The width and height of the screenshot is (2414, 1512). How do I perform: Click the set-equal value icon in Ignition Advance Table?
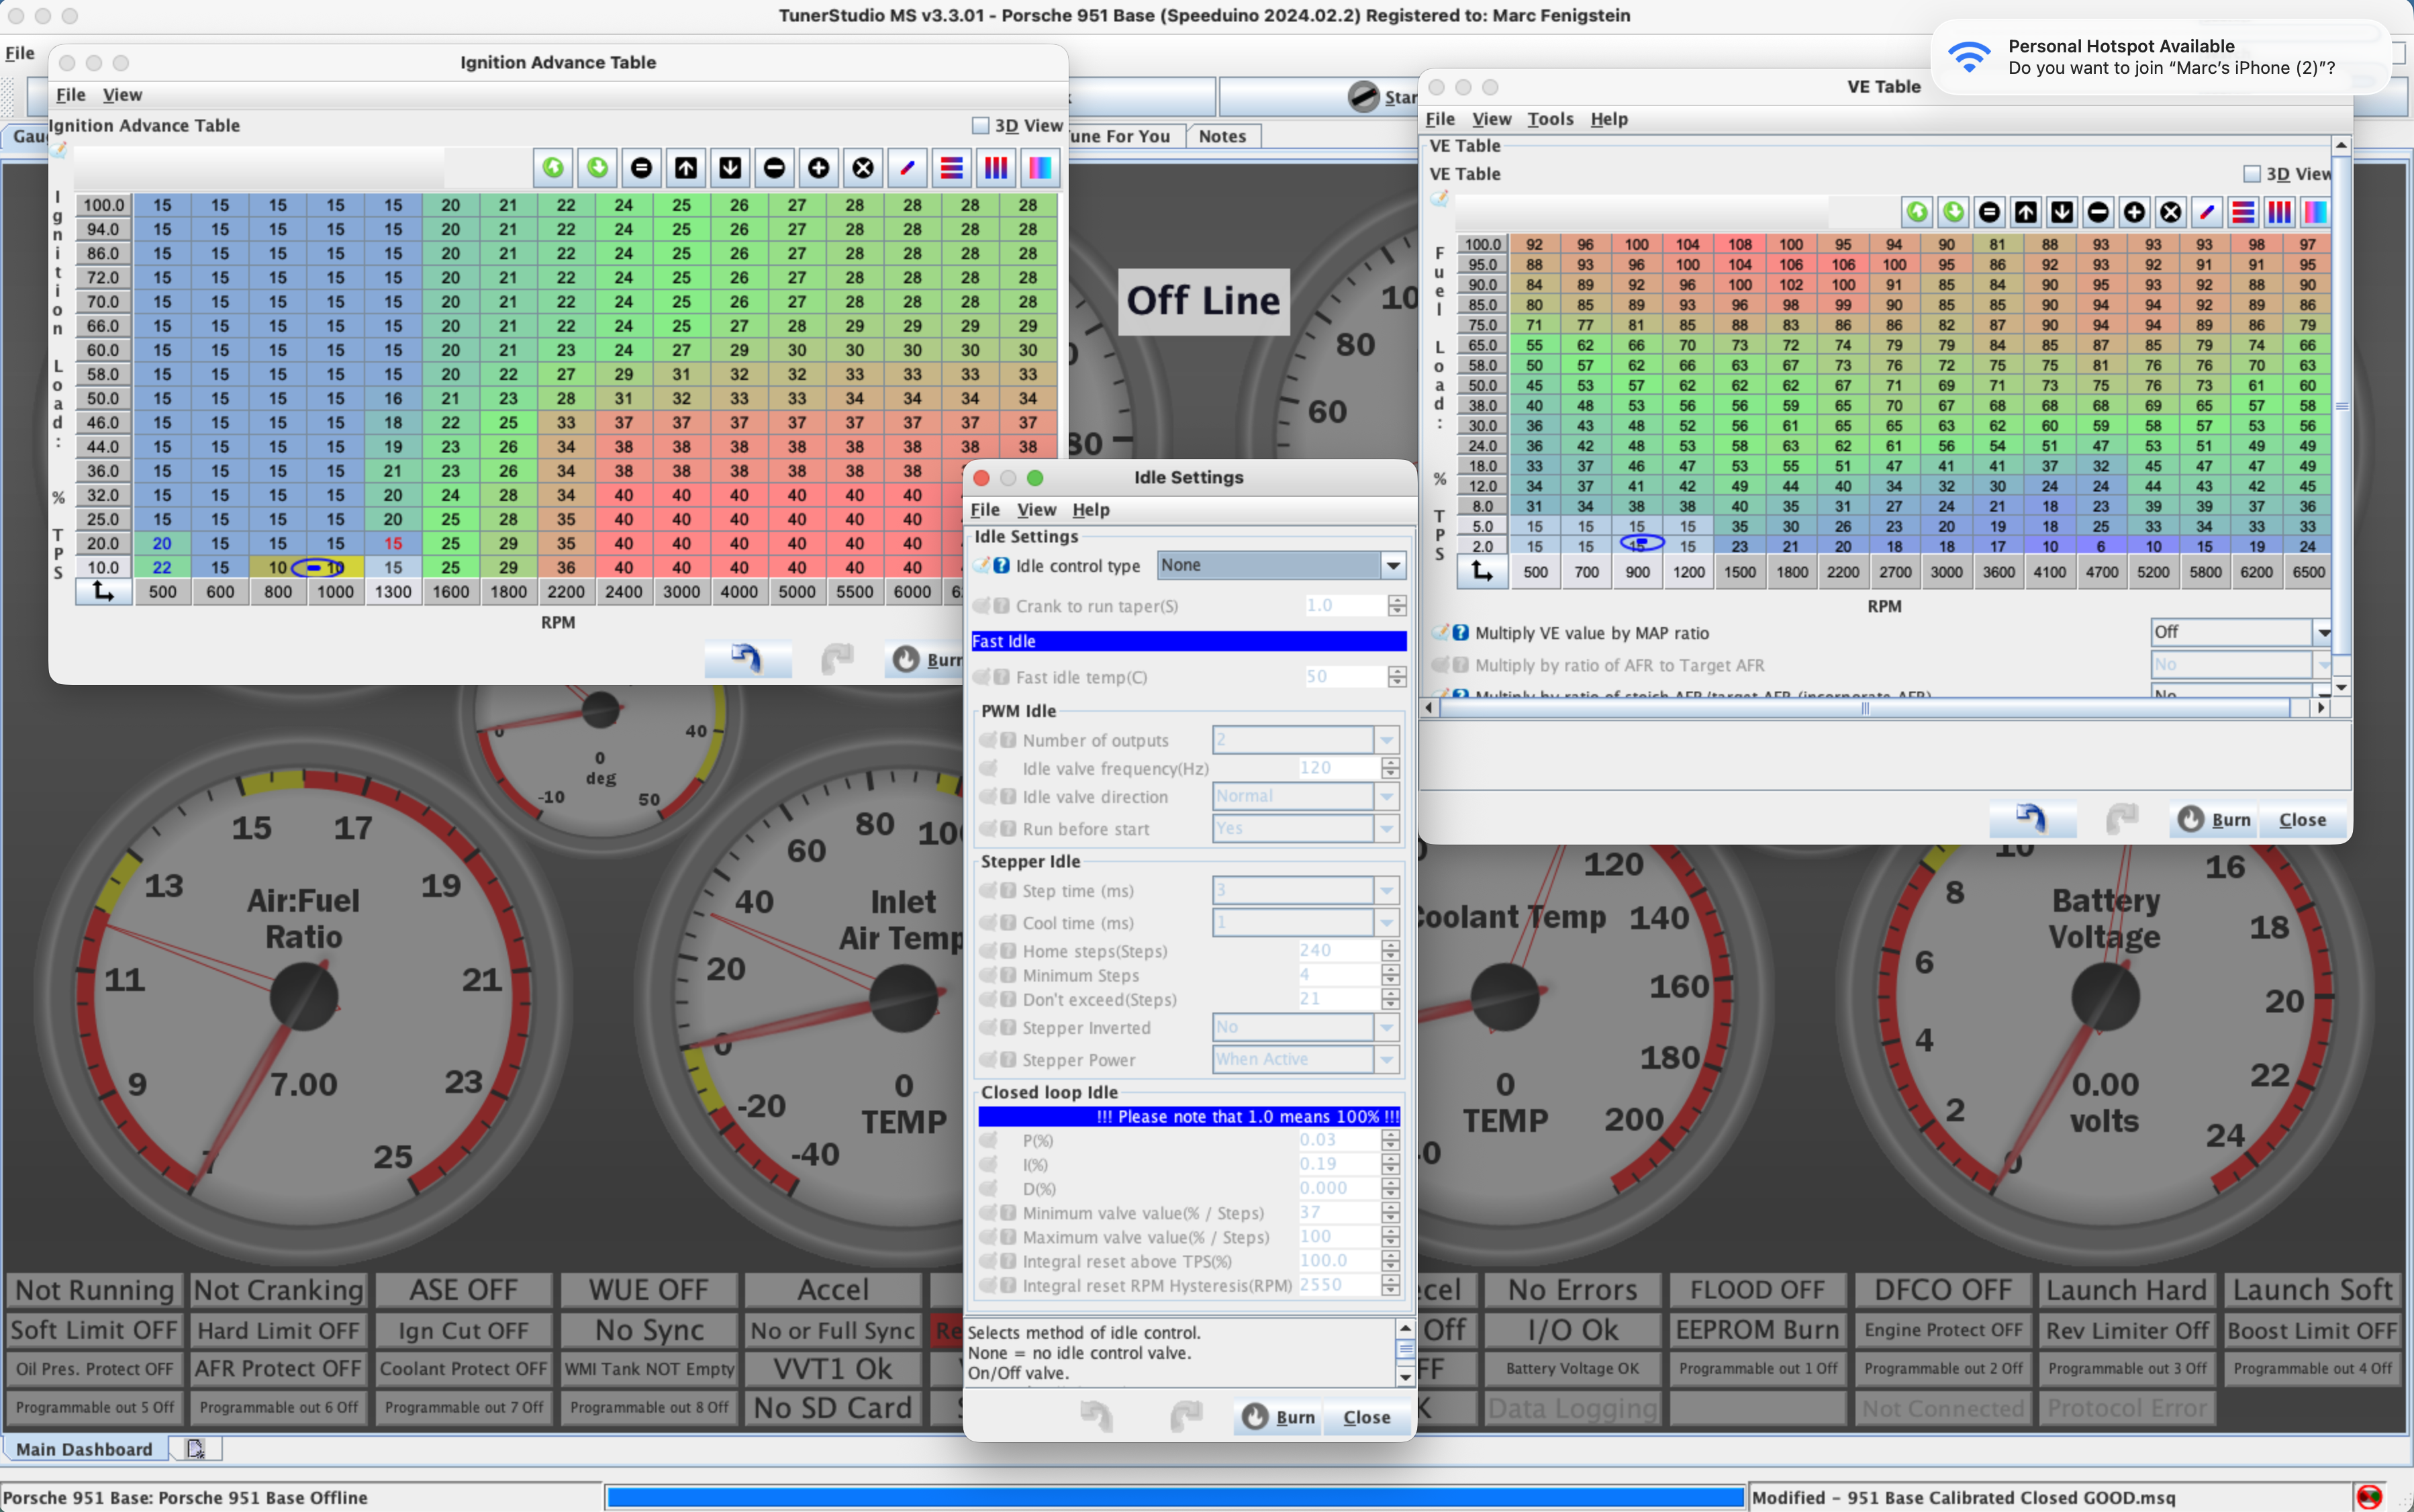coord(640,168)
